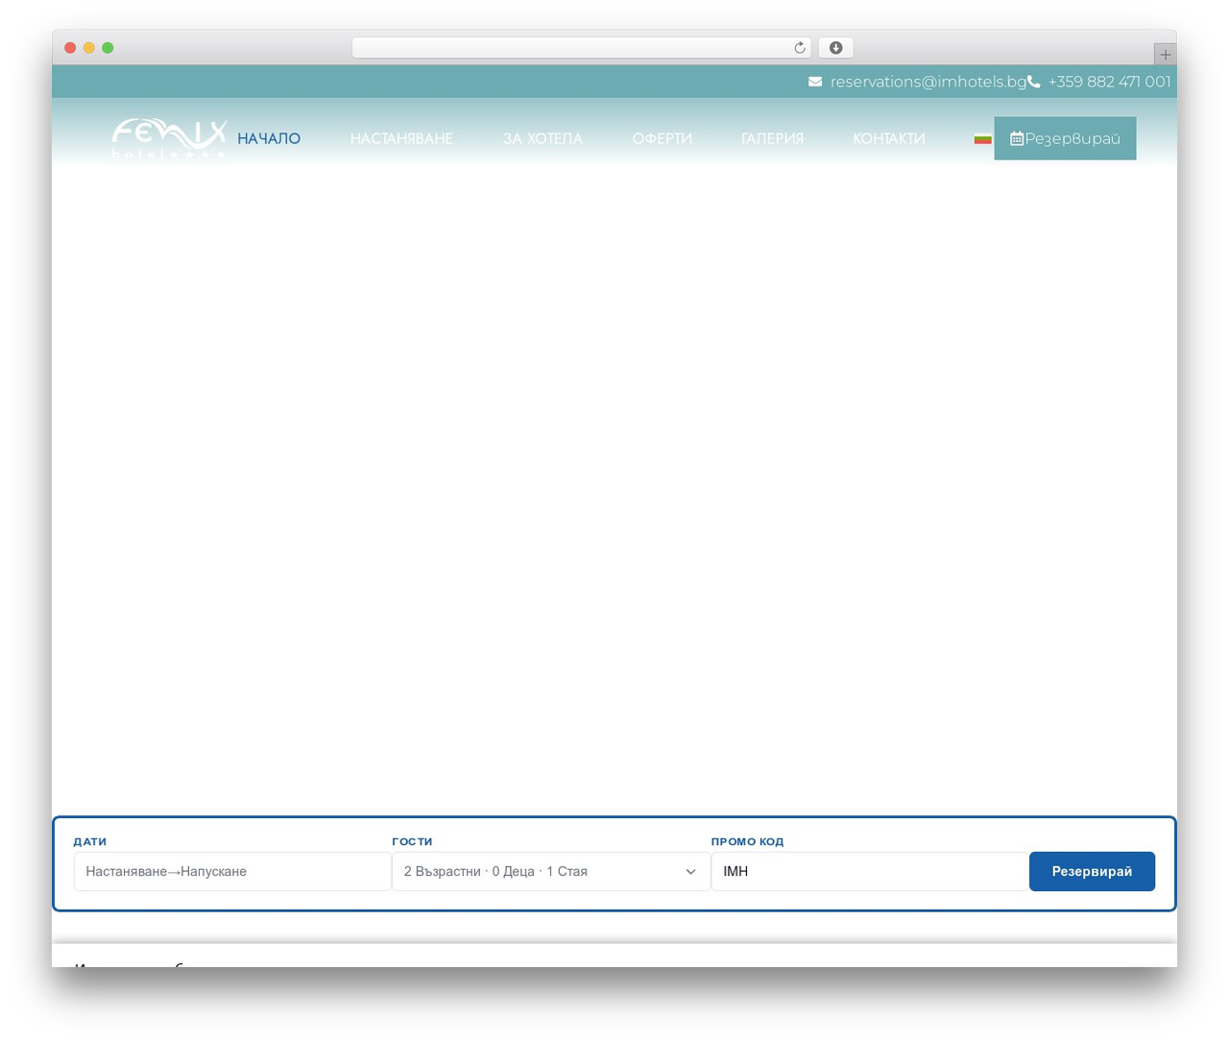Click the phone handset icon
The image size is (1229, 1041).
click(1034, 82)
